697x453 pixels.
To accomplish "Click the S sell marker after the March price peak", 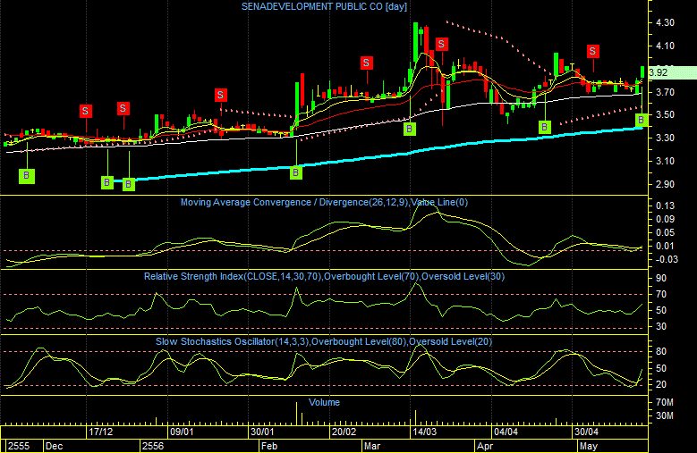I will pos(441,44).
